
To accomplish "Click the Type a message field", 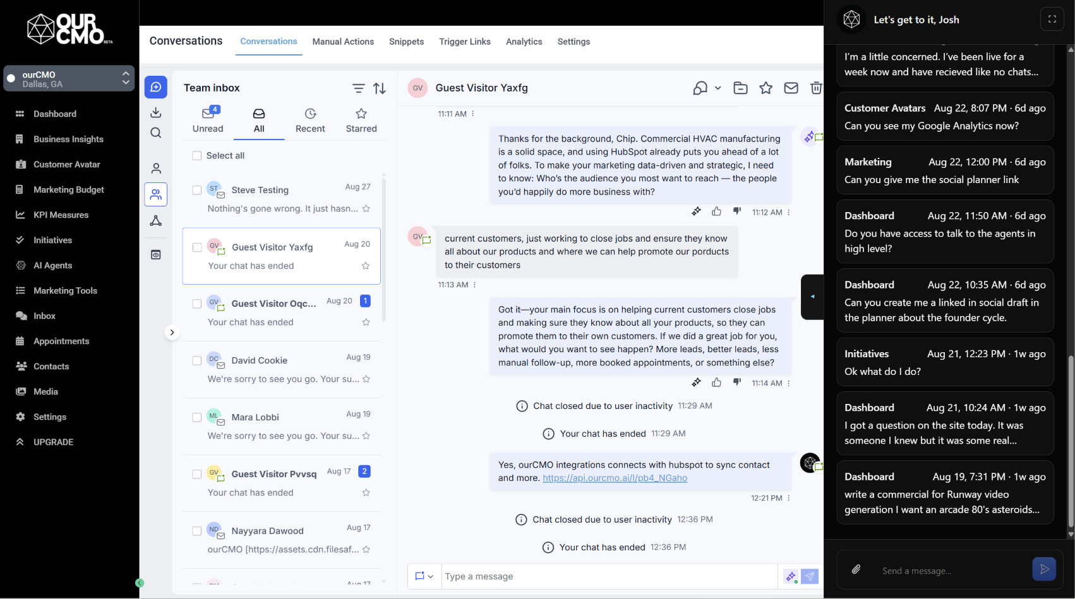I will 609,576.
